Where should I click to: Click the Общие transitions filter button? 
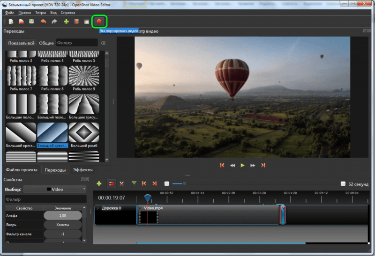coord(46,43)
